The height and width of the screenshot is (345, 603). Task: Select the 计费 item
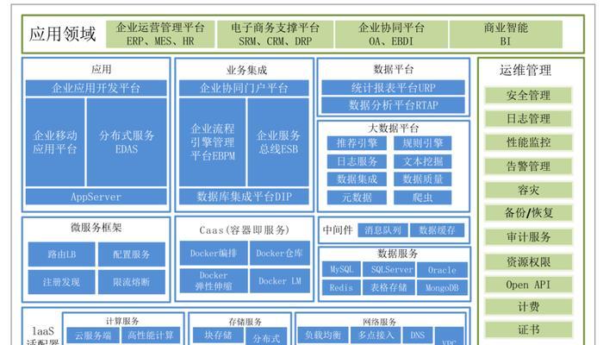(528, 307)
